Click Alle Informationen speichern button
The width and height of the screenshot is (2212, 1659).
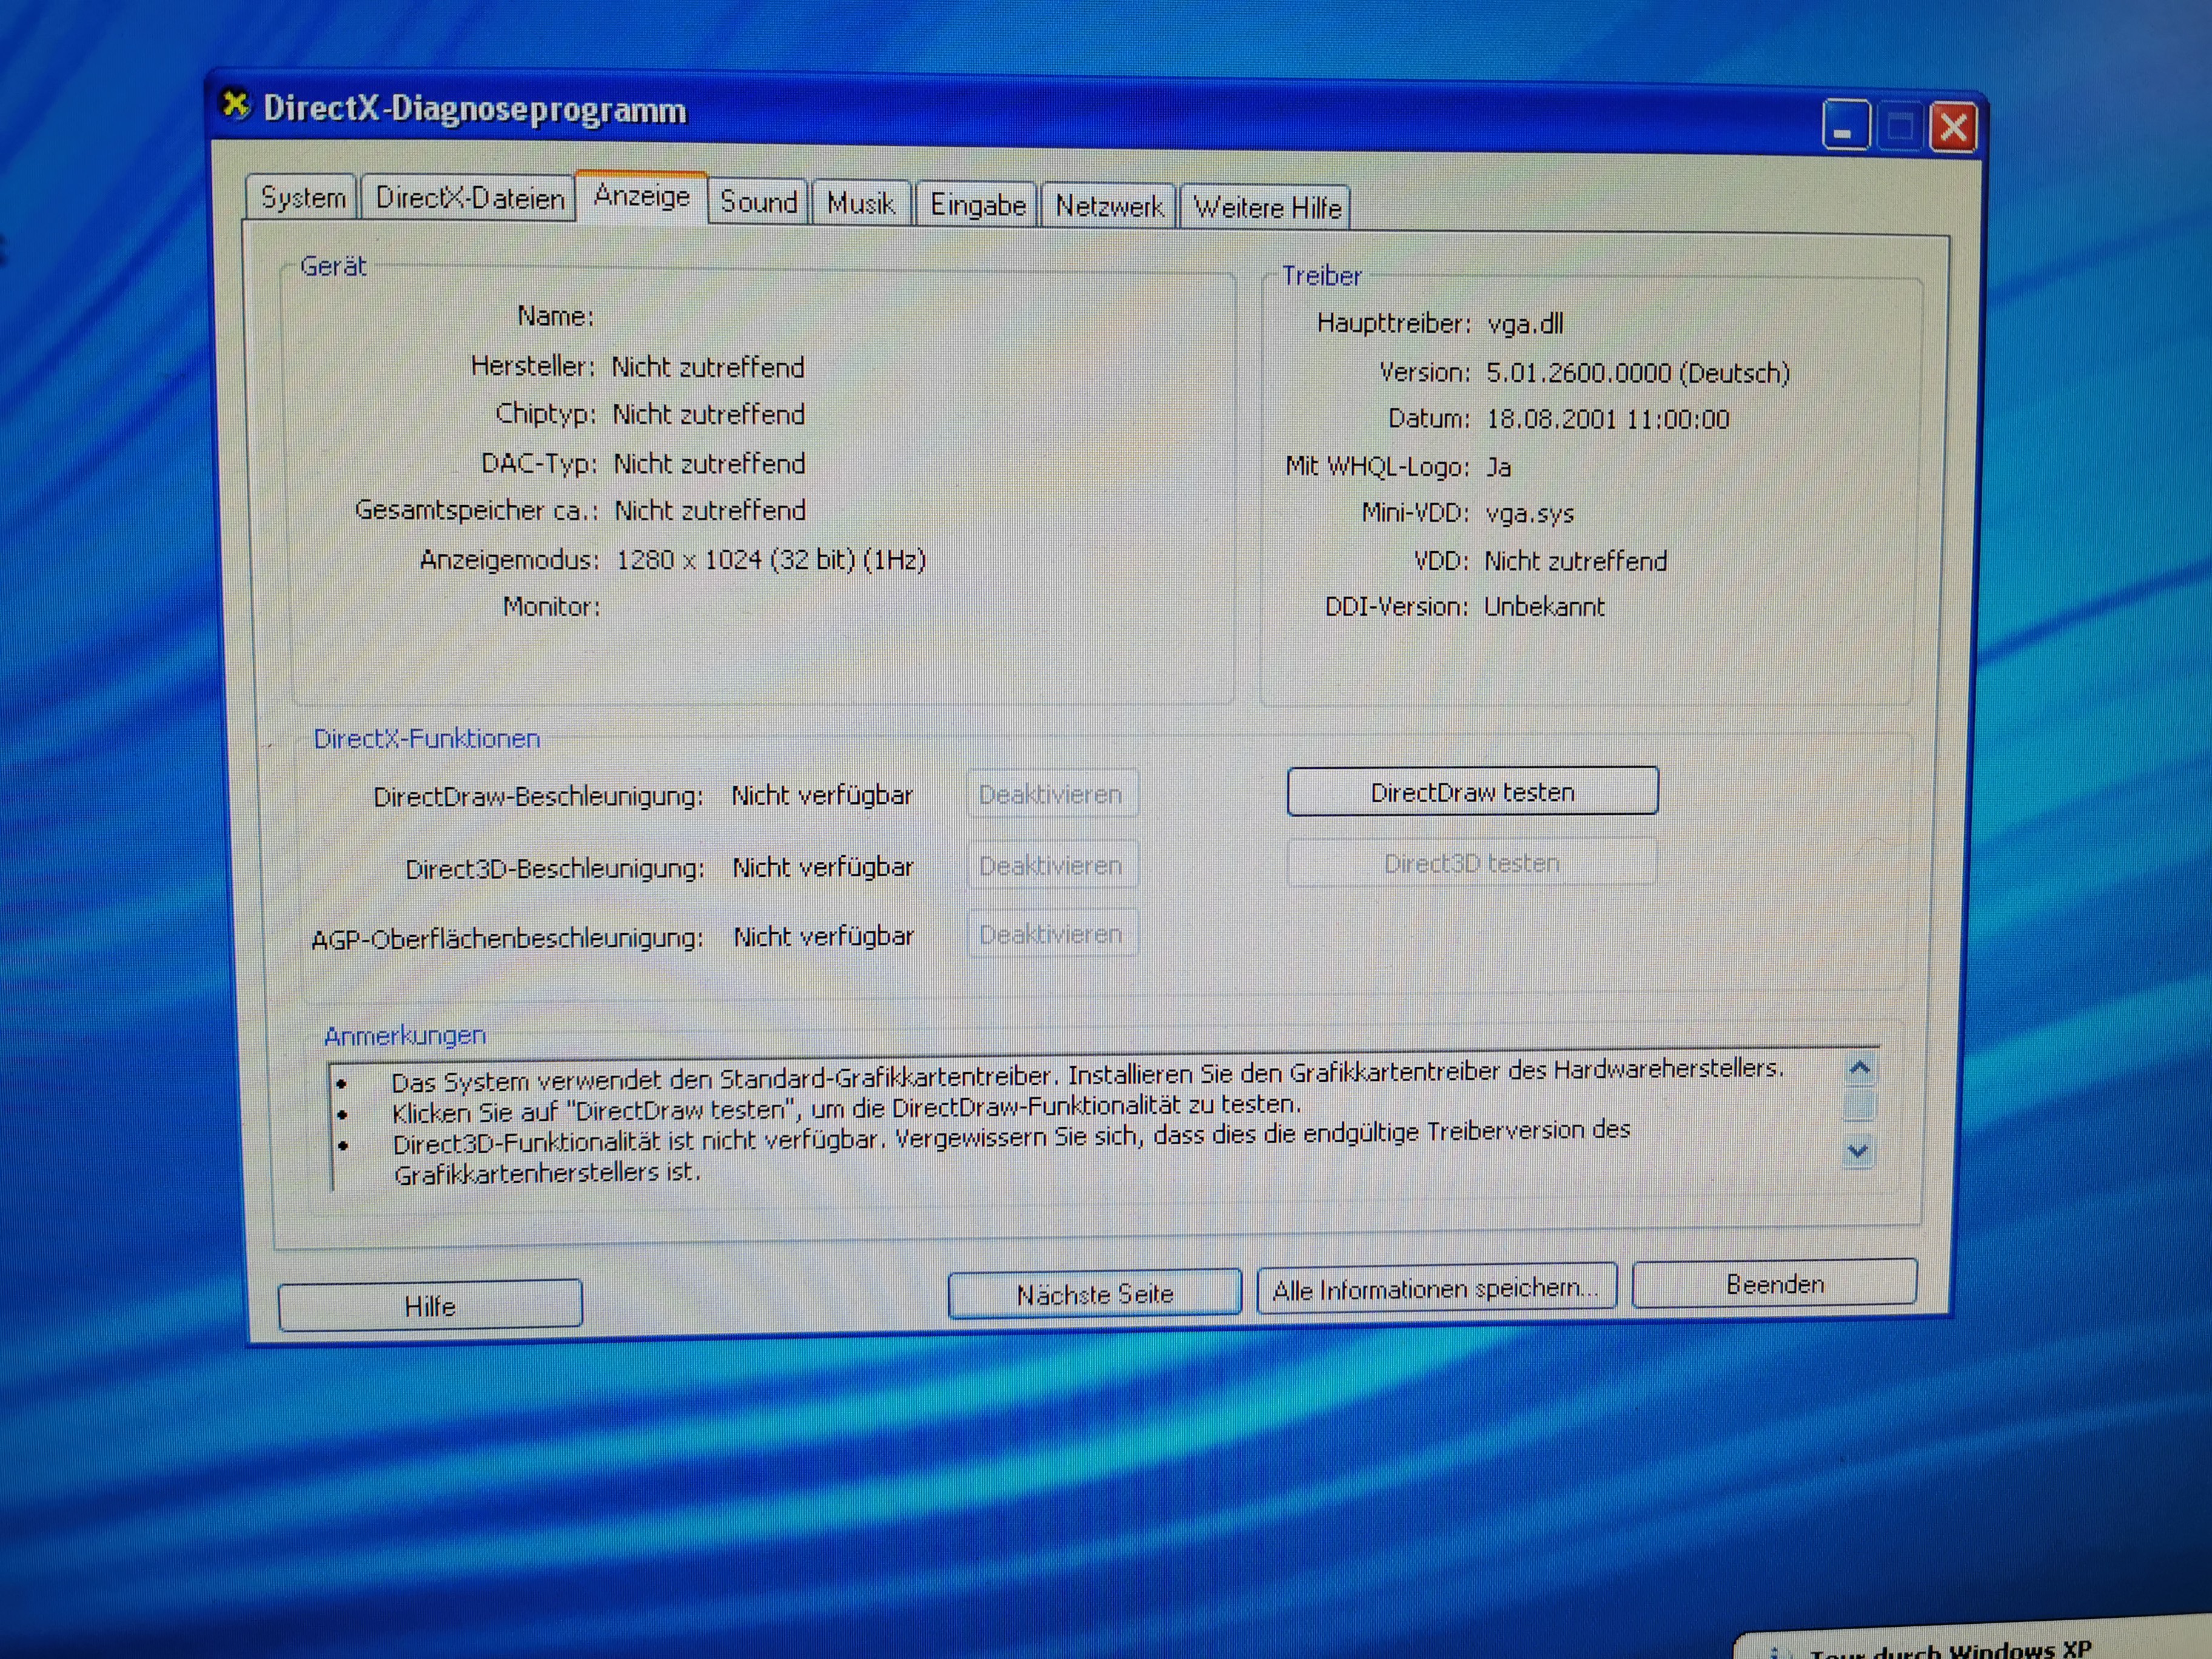(x=1435, y=1289)
